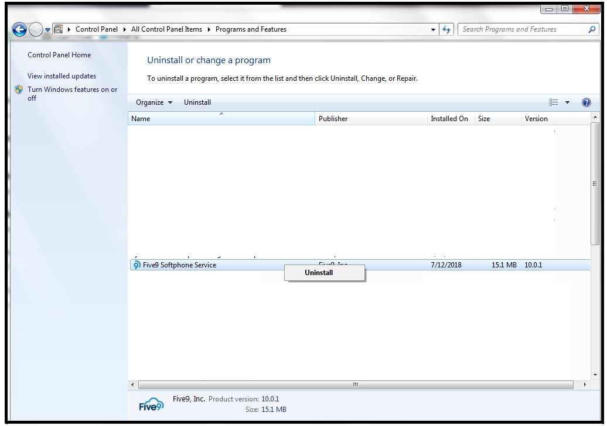
Task: Click the 15.1 MB size cell
Action: (504, 265)
